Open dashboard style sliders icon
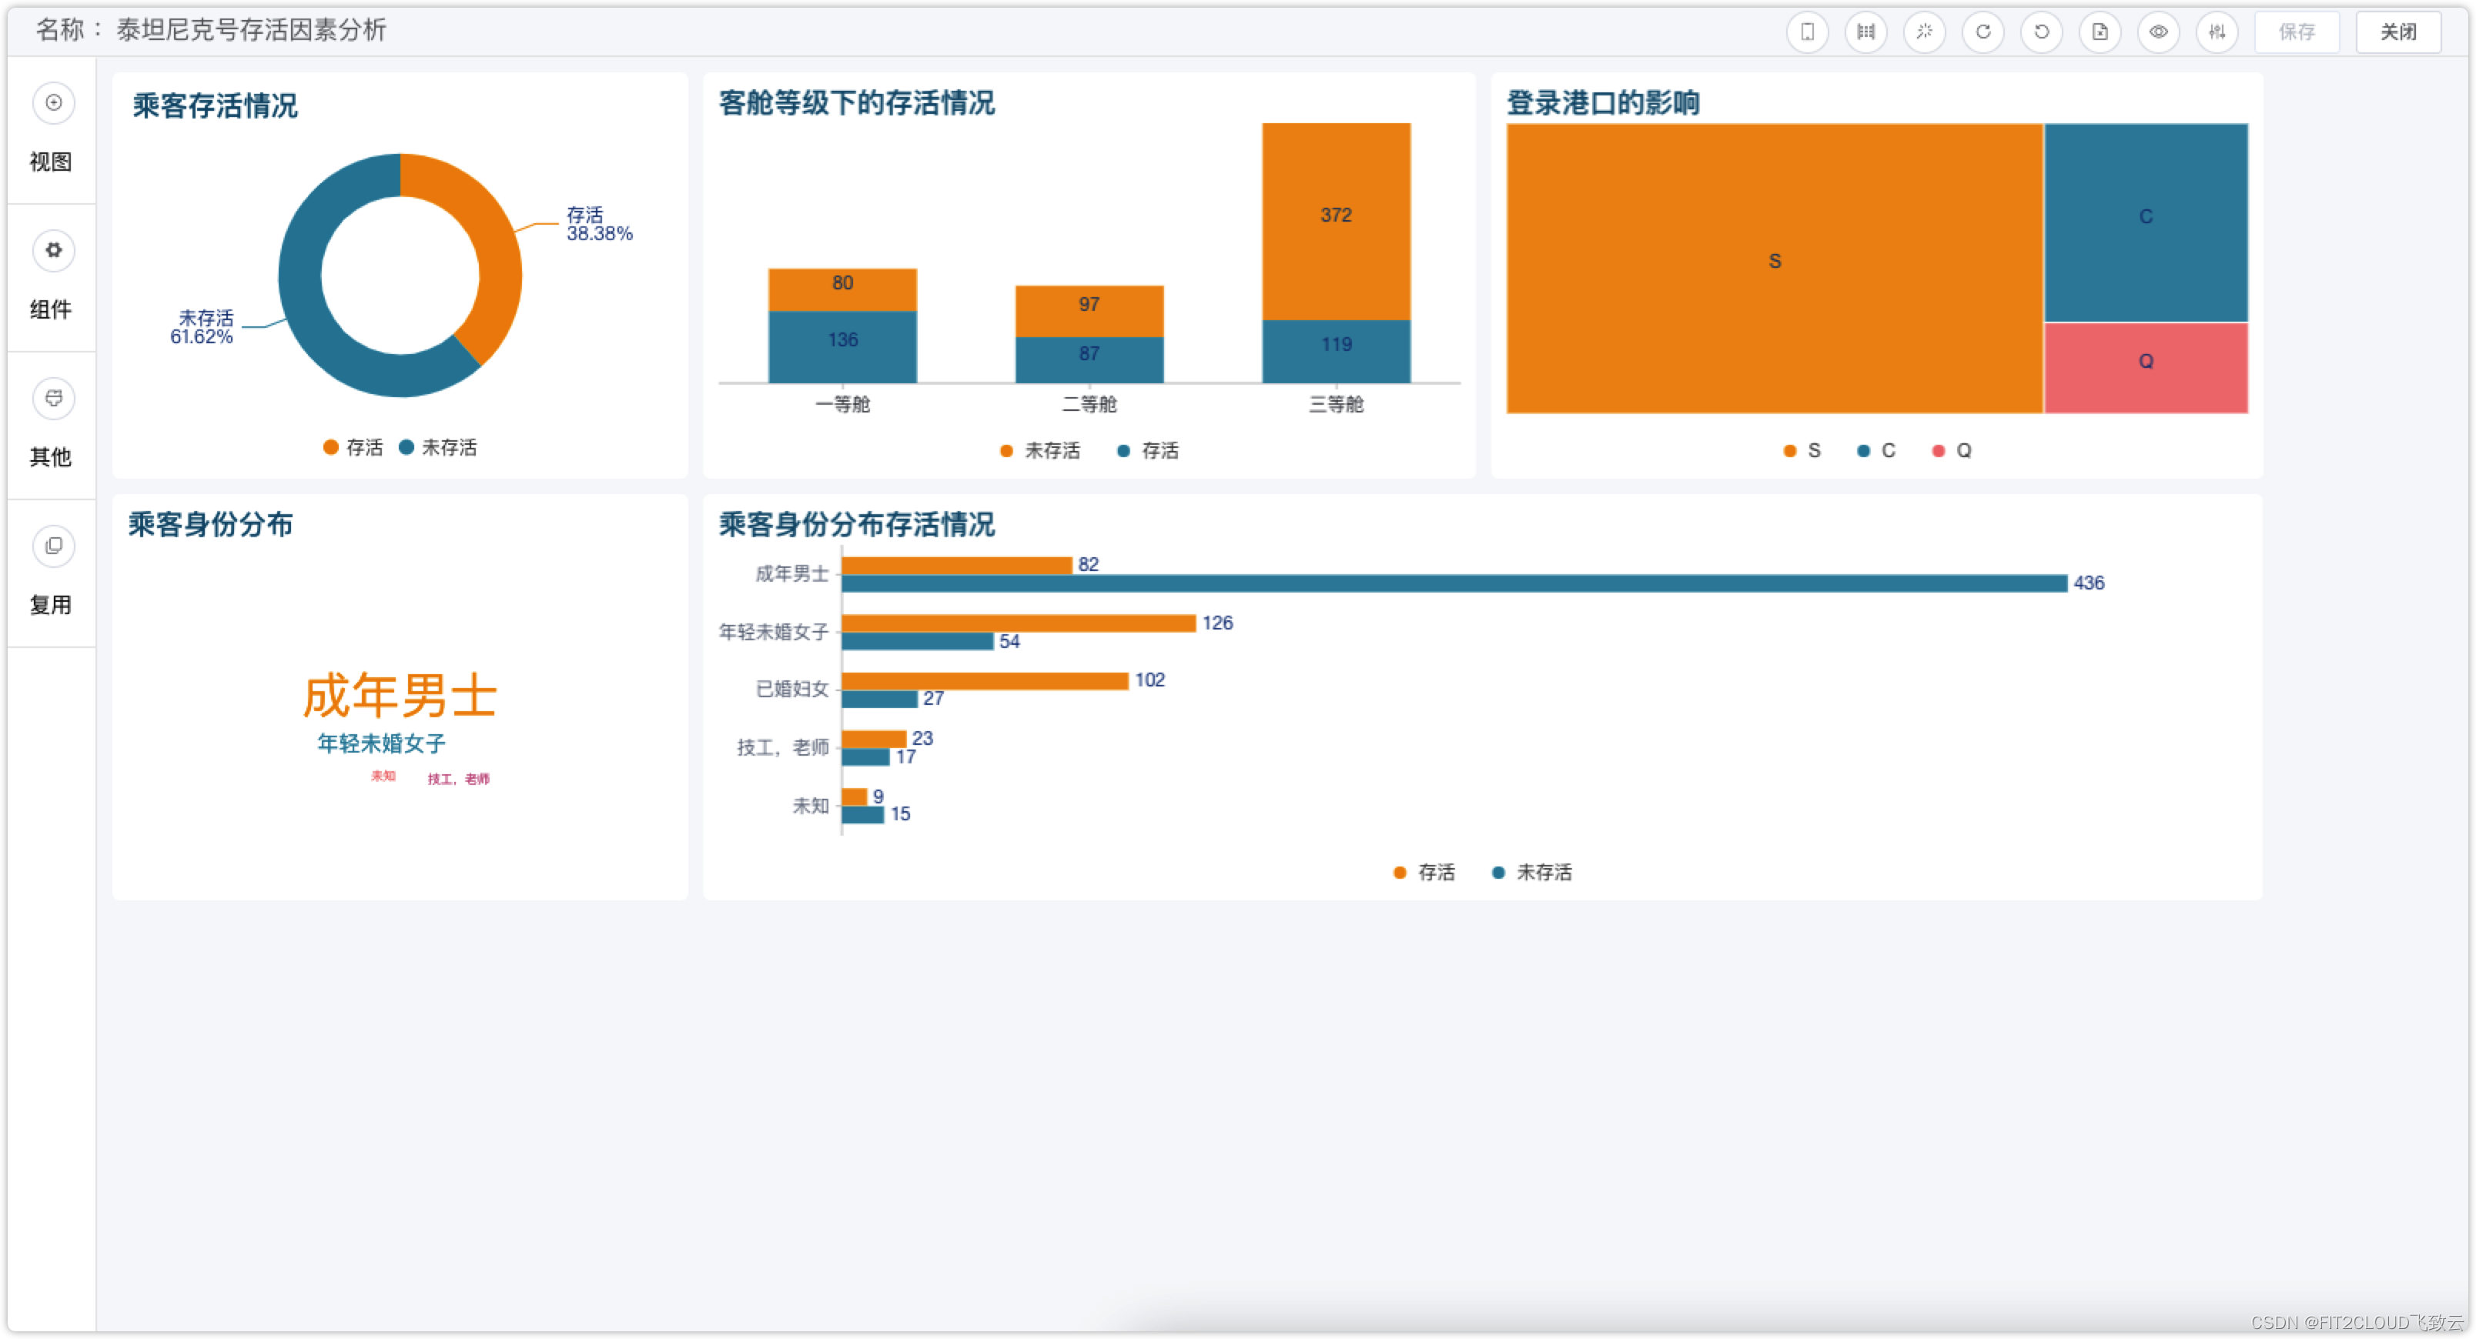 2217,32
